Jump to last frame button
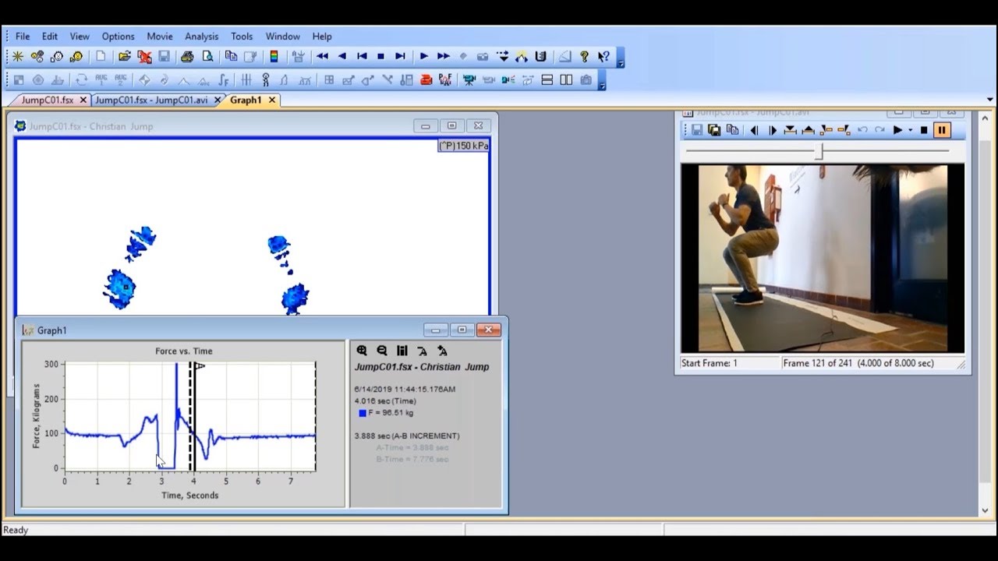Viewport: 998px width, 561px height. coord(400,56)
